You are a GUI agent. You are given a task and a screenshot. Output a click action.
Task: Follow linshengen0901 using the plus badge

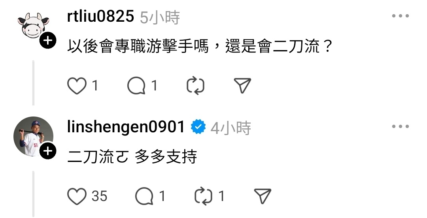tap(48, 150)
